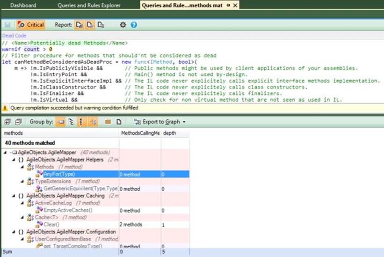The width and height of the screenshot is (384, 257).
Task: Open the Dashboard tab
Action: tap(23, 5)
